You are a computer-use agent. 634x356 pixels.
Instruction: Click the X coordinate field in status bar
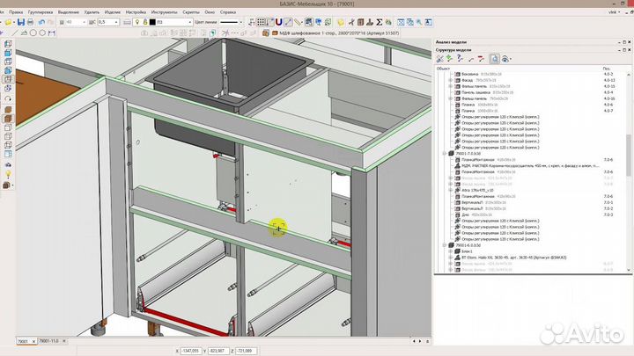click(192, 350)
